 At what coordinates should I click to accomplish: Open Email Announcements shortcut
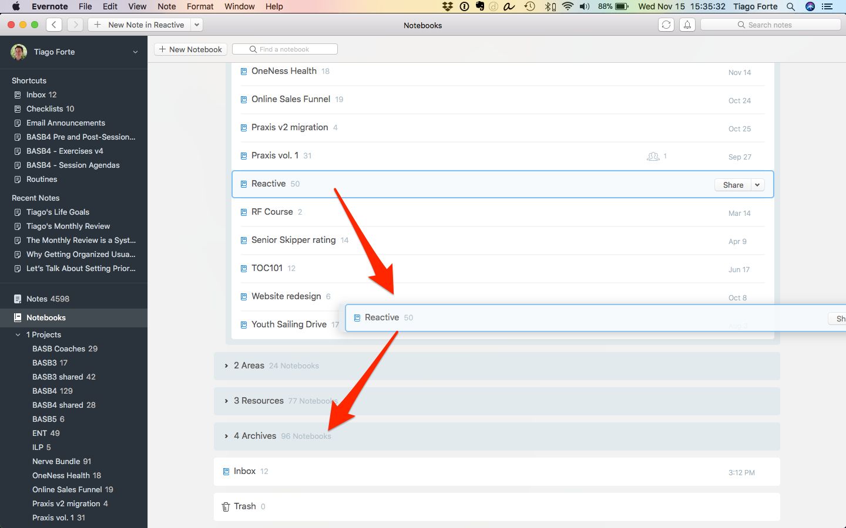coord(66,123)
